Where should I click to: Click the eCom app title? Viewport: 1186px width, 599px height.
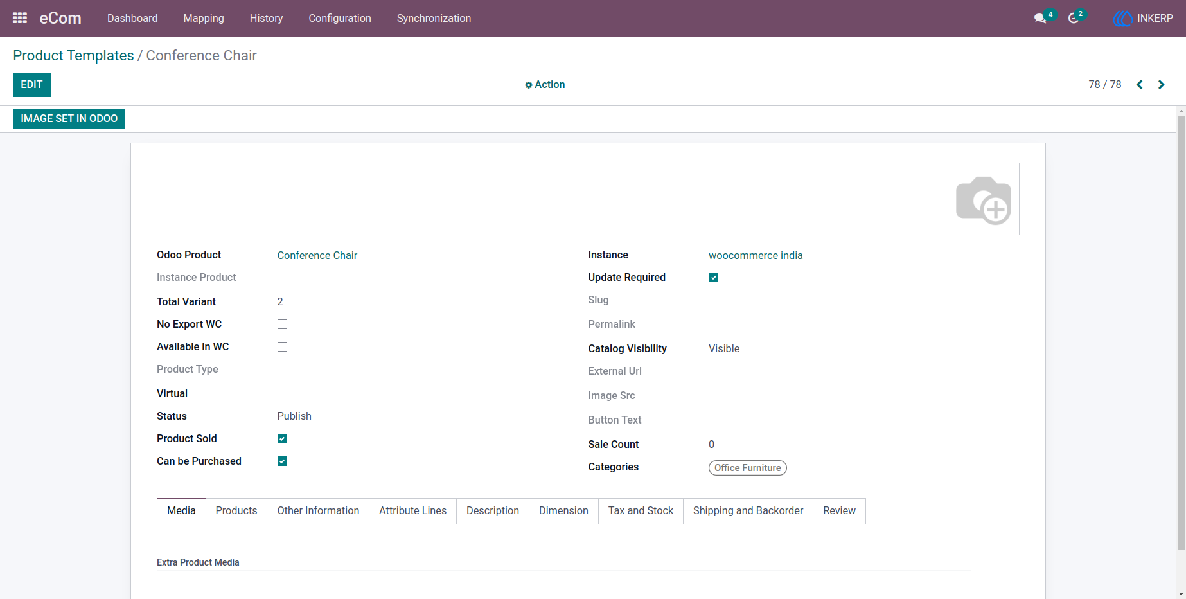click(60, 19)
